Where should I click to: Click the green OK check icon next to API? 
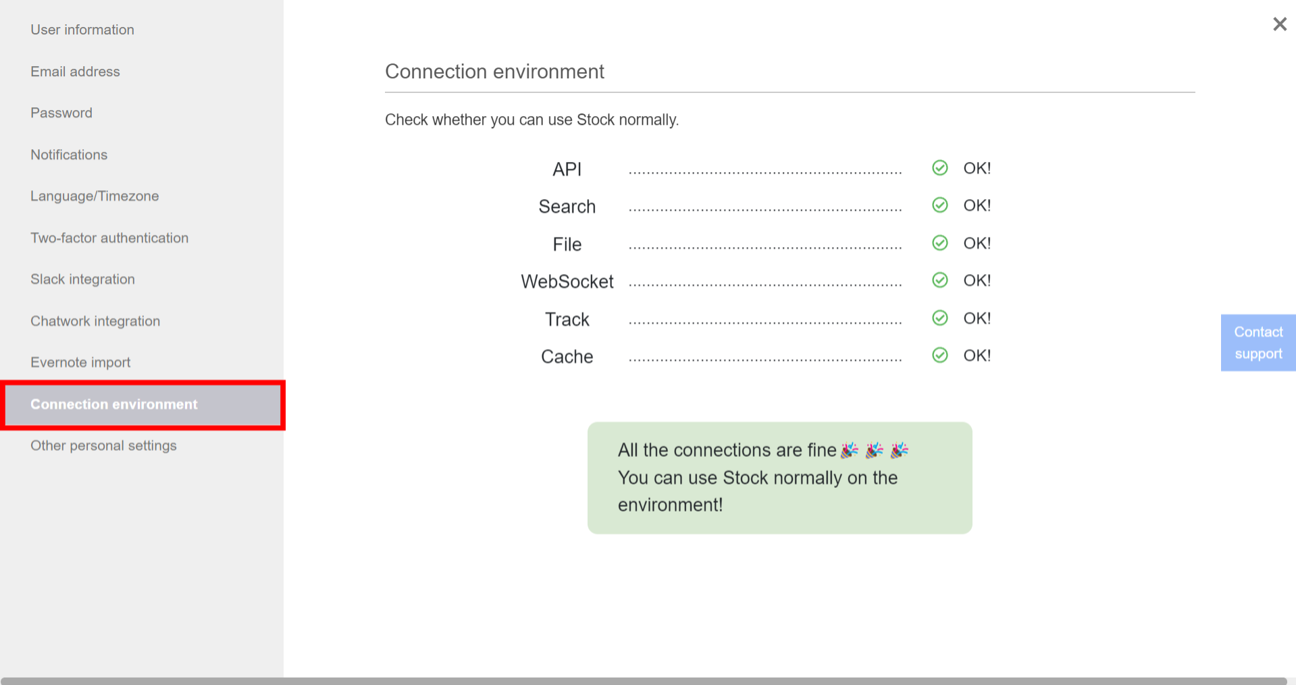pyautogui.click(x=939, y=167)
